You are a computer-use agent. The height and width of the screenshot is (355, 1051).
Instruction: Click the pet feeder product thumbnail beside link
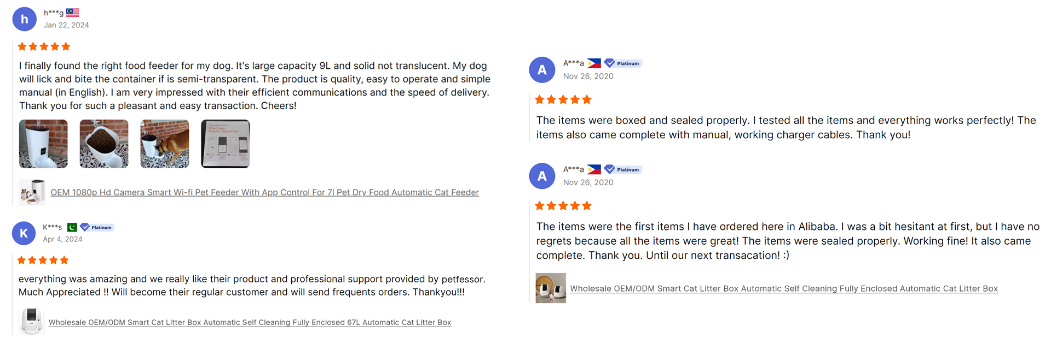click(x=32, y=192)
